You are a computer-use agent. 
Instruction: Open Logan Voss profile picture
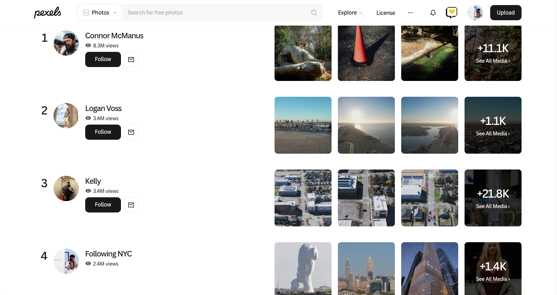(66, 116)
